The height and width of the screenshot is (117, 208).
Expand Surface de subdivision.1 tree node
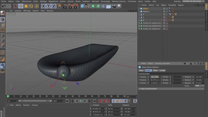pos(139,26)
